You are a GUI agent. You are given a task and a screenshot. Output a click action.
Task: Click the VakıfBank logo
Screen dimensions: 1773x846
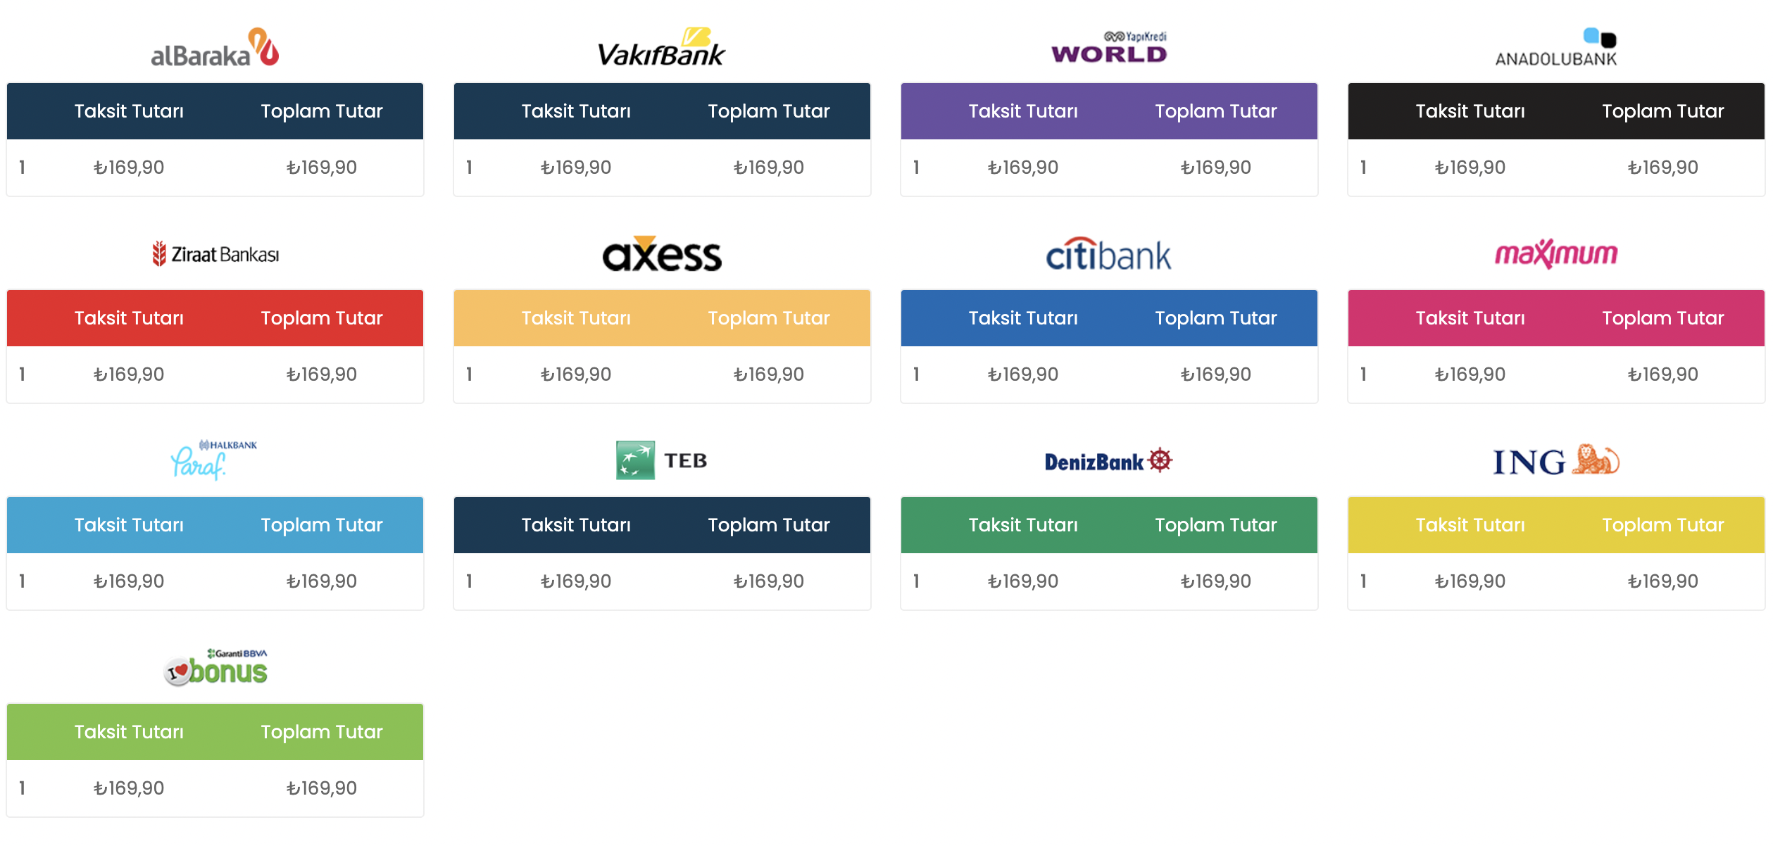point(661,48)
